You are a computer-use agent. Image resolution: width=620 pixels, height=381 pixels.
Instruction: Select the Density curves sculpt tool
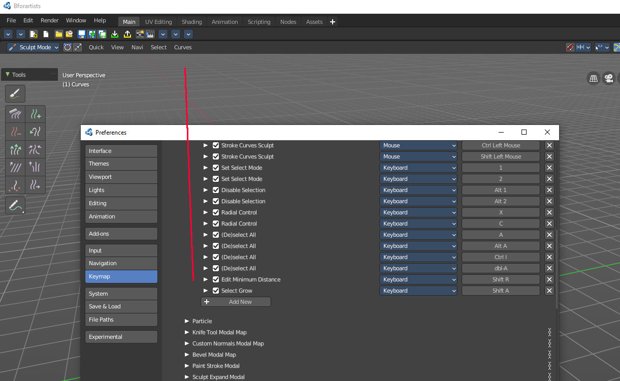coord(16,185)
